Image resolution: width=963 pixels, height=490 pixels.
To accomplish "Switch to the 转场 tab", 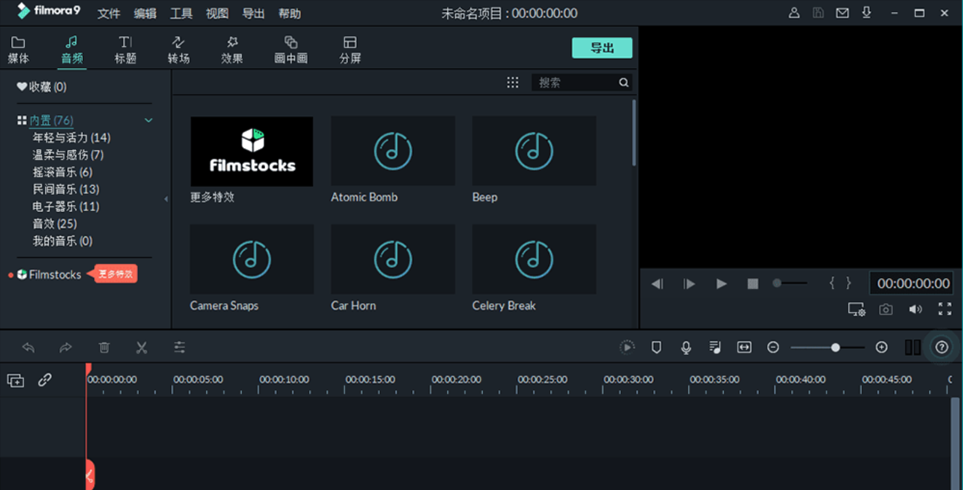I will (178, 50).
